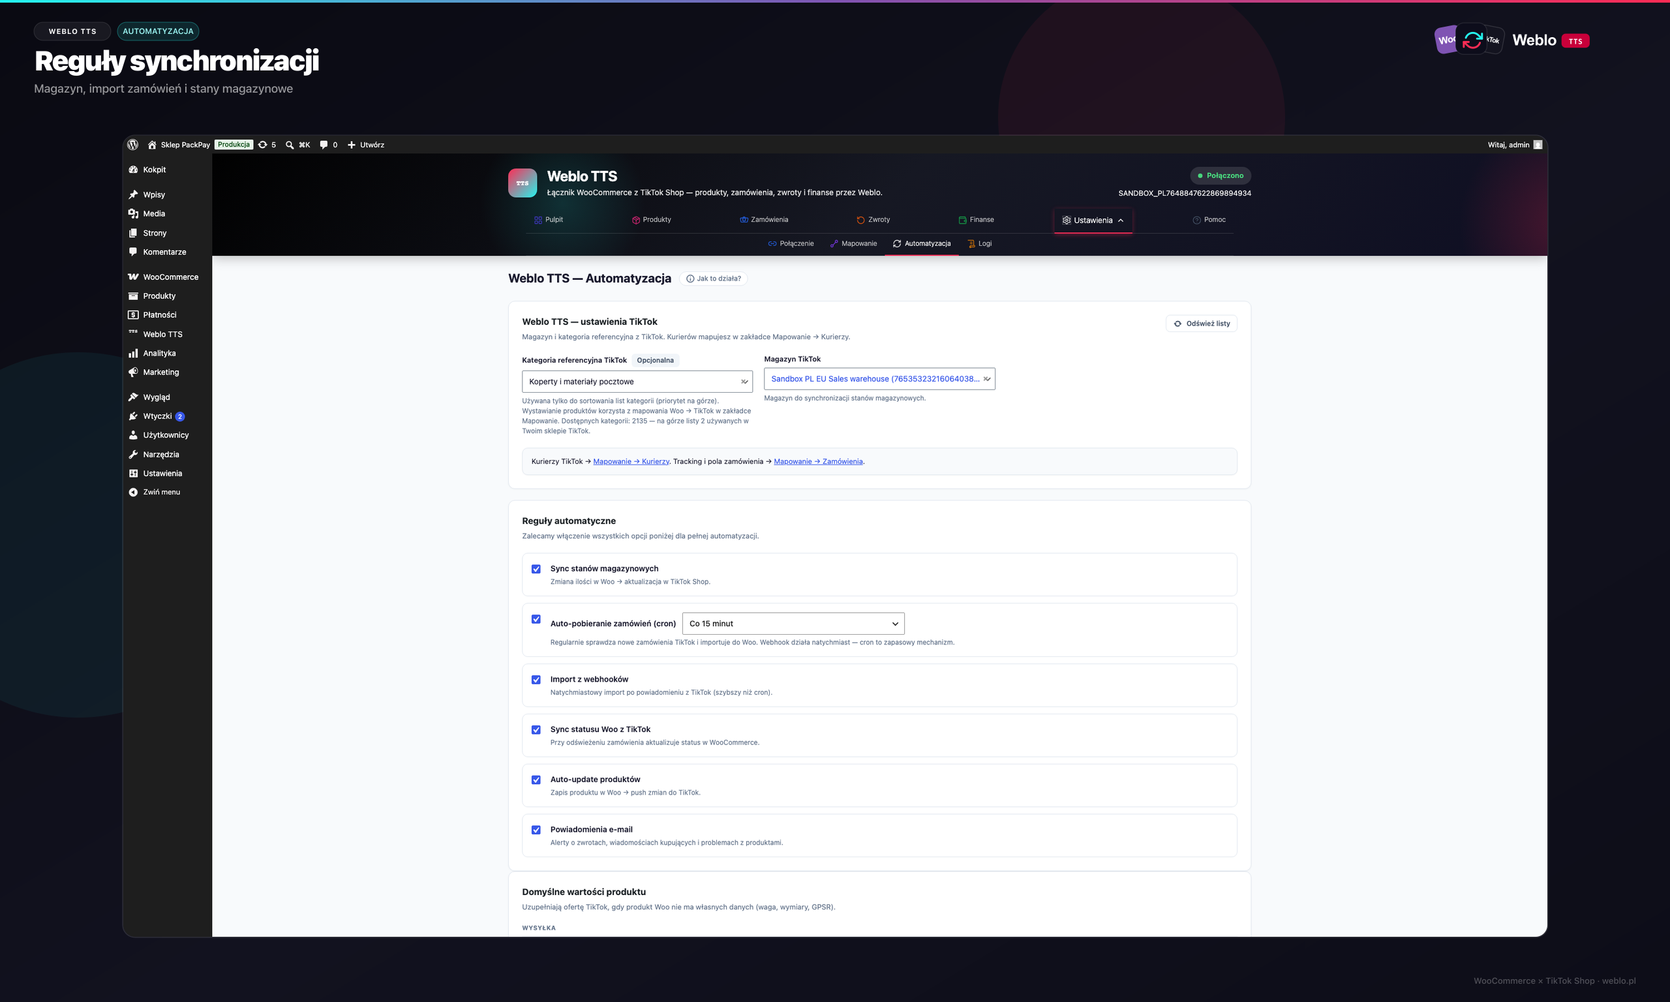Open the WordPress logo menu
The height and width of the screenshot is (1002, 1670).
(x=133, y=144)
